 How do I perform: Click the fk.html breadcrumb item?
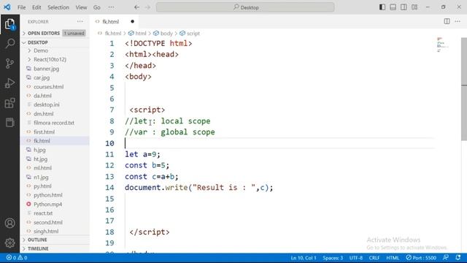click(109, 34)
